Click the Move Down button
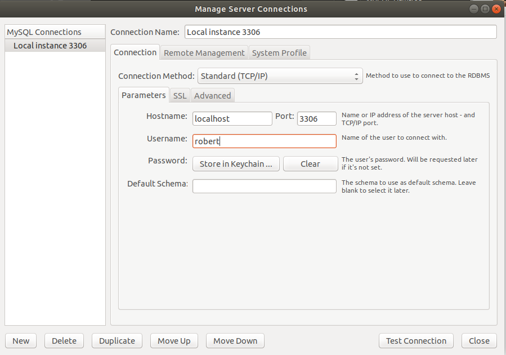506x355 pixels. point(235,341)
